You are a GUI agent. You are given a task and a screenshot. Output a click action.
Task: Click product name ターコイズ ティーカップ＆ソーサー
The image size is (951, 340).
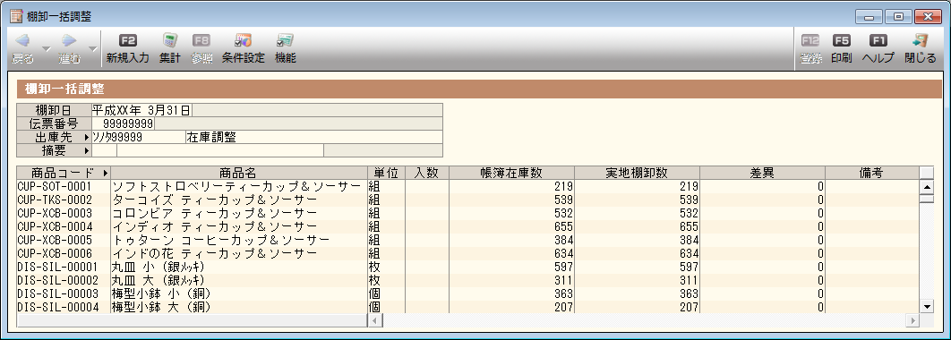[215, 200]
